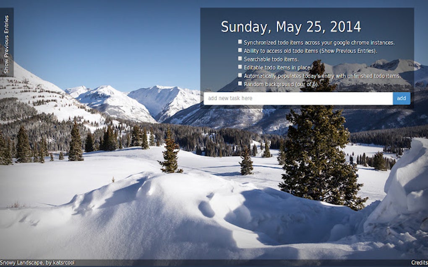The height and width of the screenshot is (267, 428).
Task: Edit the "Automatically populates today's entry" todo text
Action: click(321, 75)
